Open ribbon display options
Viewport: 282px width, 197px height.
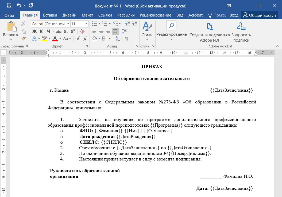click(229, 5)
